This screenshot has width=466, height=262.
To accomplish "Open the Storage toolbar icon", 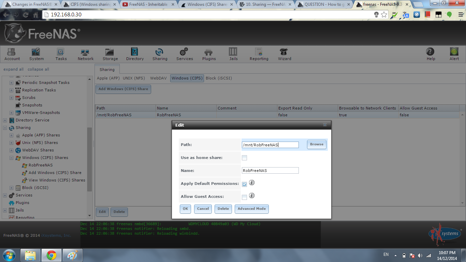I will [110, 54].
